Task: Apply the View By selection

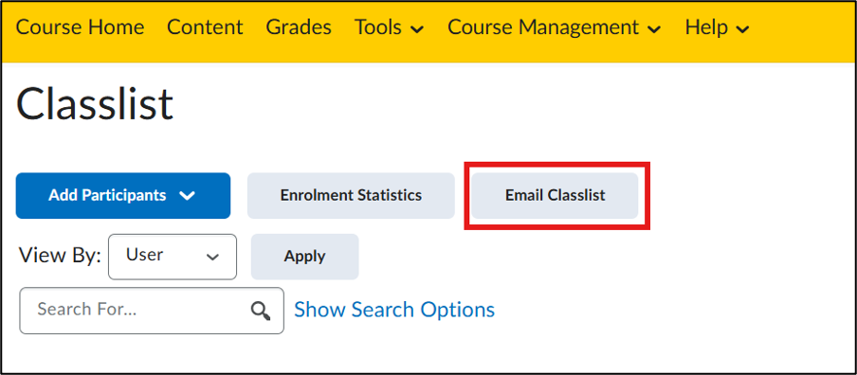Action: (x=304, y=257)
